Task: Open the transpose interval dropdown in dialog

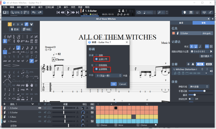Action: (109, 75)
